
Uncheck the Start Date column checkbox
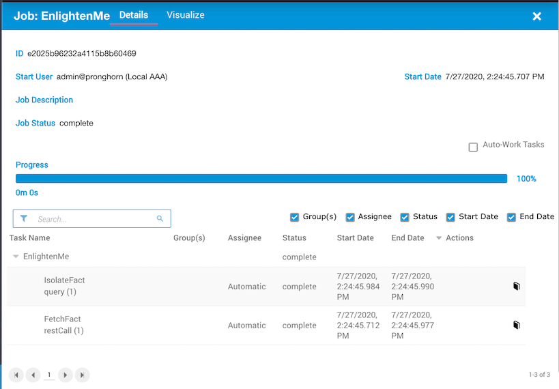point(450,217)
